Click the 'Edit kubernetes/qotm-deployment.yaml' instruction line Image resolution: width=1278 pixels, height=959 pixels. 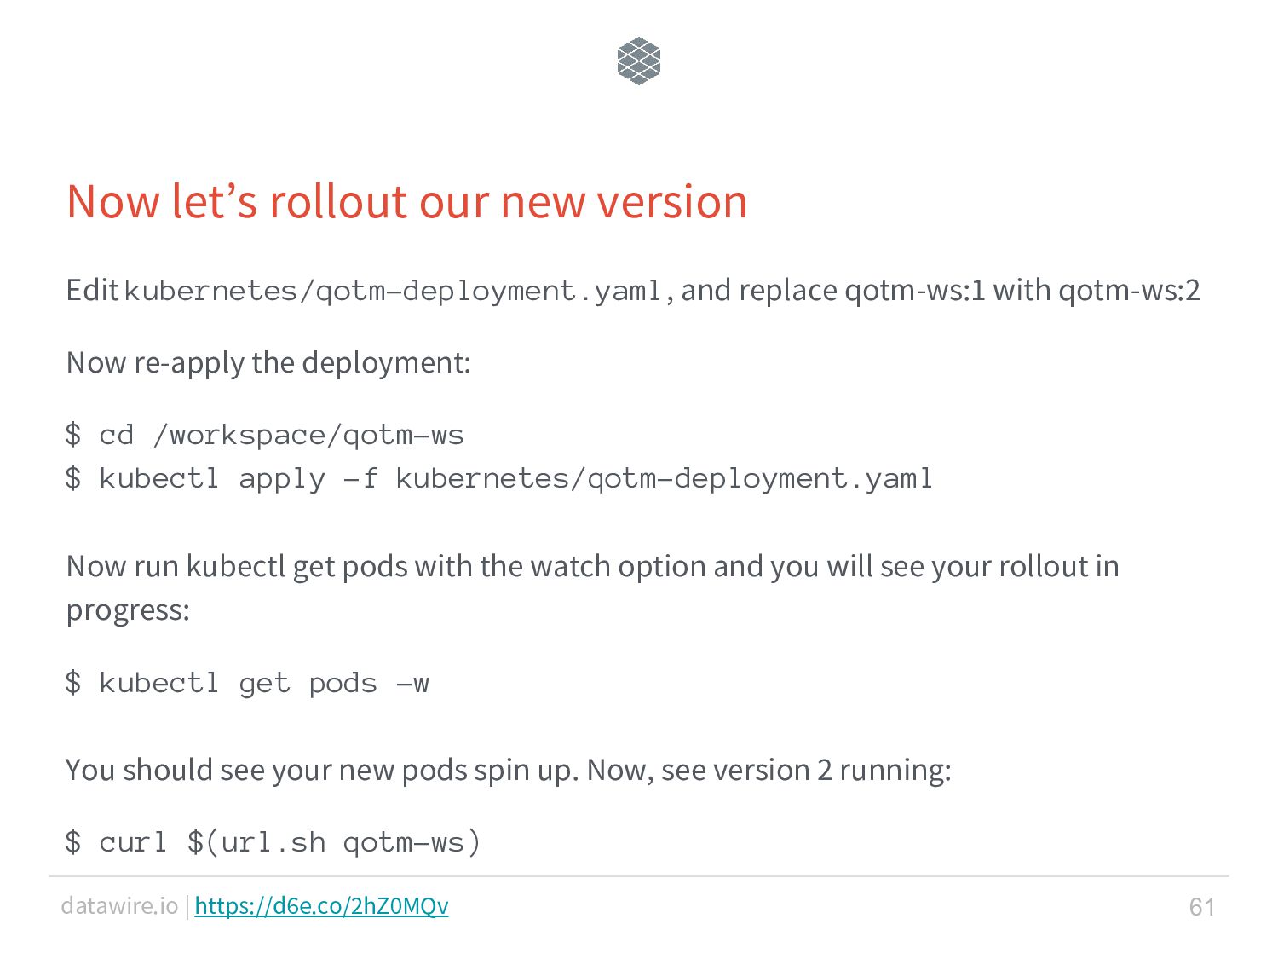point(633,291)
